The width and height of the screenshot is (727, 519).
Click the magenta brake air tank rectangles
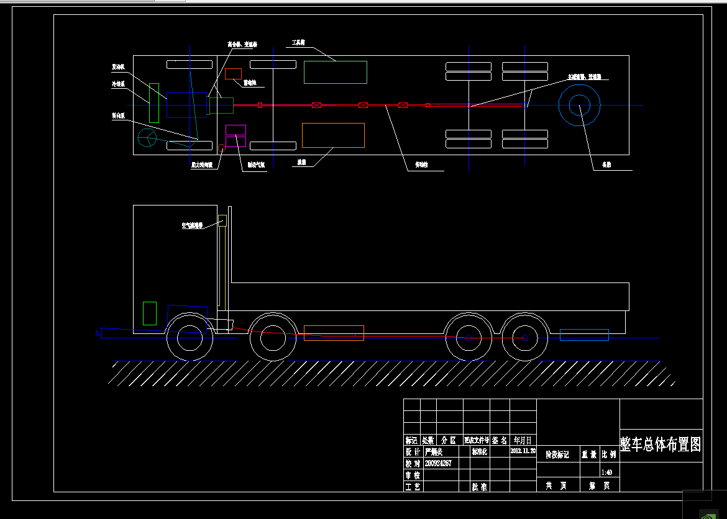[235, 142]
